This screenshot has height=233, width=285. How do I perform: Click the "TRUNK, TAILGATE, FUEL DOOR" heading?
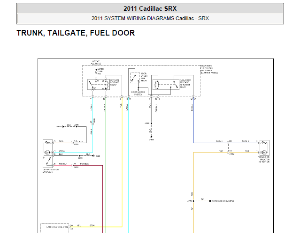76,33
